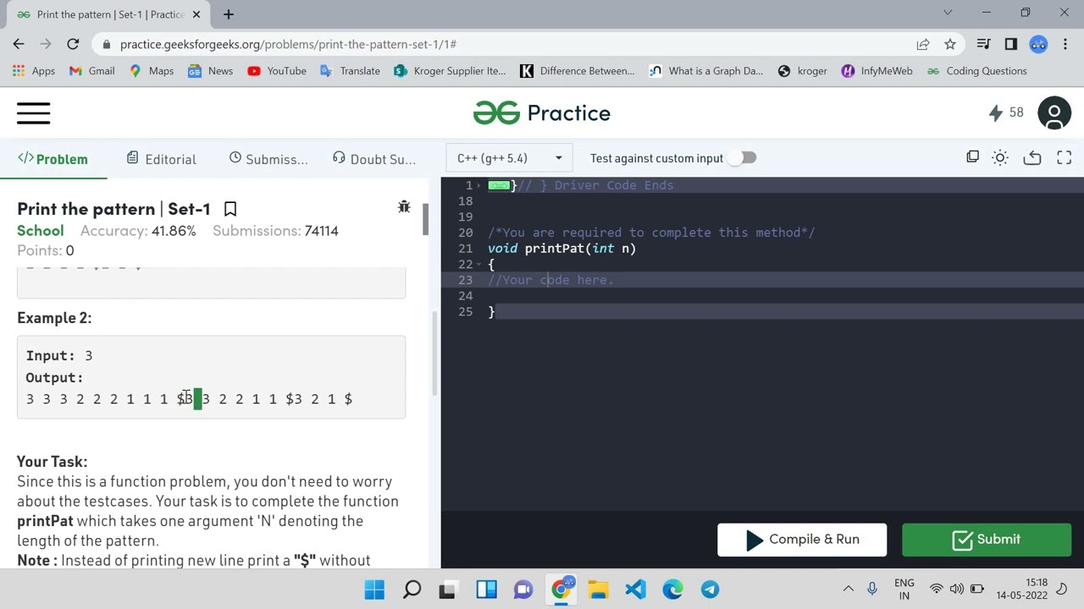The image size is (1084, 609).
Task: Open Microsoft Edge from taskbar
Action: (x=672, y=589)
